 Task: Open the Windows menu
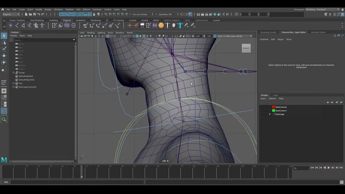[58, 10]
